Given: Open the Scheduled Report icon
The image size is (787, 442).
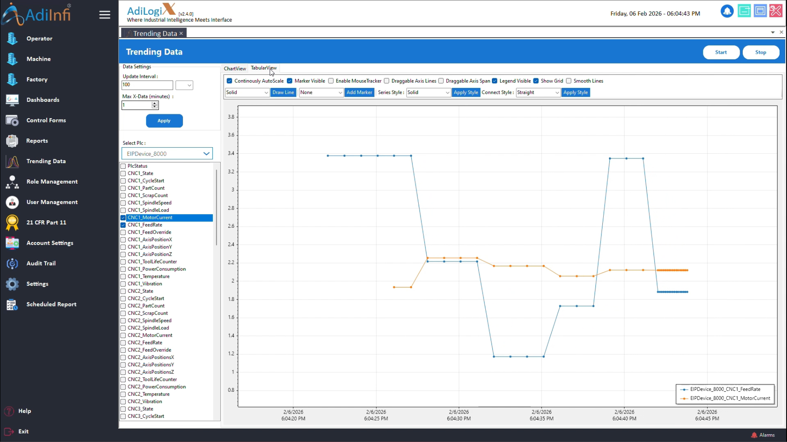Looking at the screenshot, I should [x=12, y=304].
